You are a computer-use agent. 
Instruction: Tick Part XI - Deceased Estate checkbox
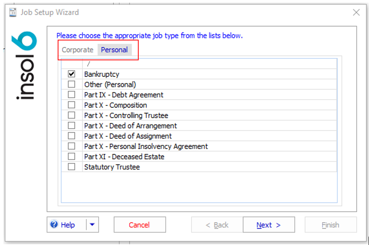coord(71,156)
